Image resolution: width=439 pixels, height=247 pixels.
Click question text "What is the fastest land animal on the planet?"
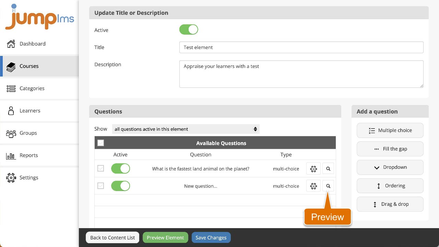[x=201, y=169]
